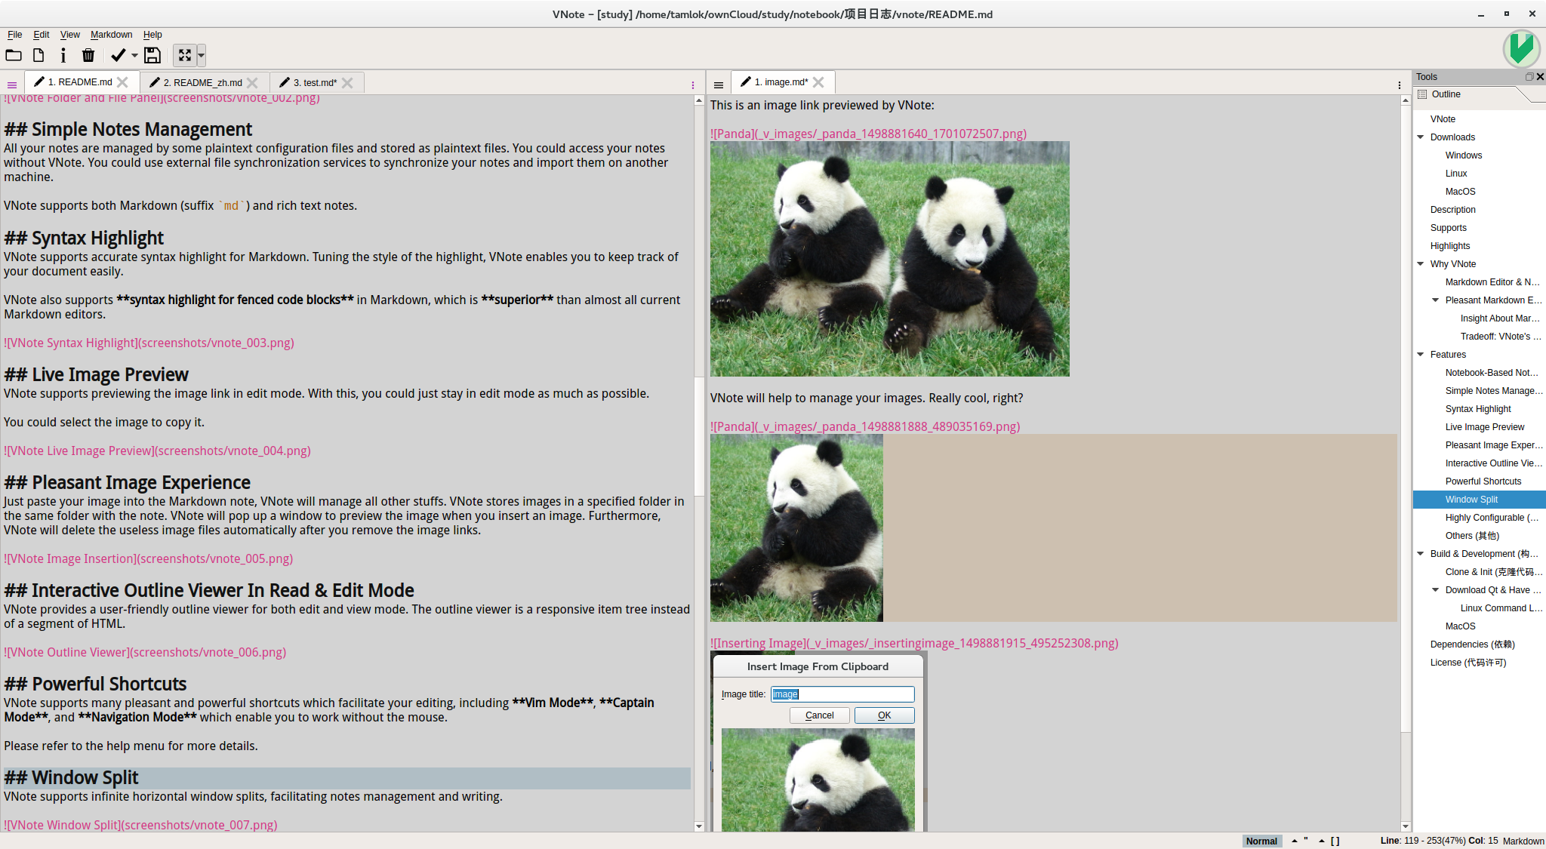The image size is (1546, 849).
Task: Select the new note icon in toolbar
Action: (x=38, y=54)
